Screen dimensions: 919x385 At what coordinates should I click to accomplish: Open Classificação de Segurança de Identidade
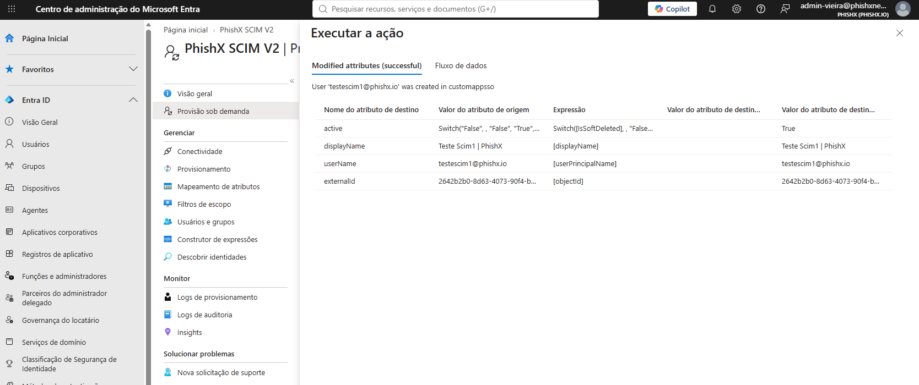tap(69, 364)
